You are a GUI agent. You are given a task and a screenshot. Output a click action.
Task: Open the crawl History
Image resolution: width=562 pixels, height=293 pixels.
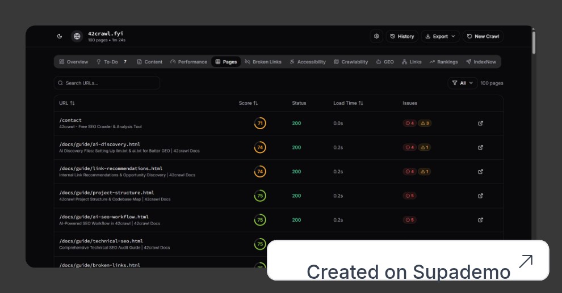tap(402, 36)
